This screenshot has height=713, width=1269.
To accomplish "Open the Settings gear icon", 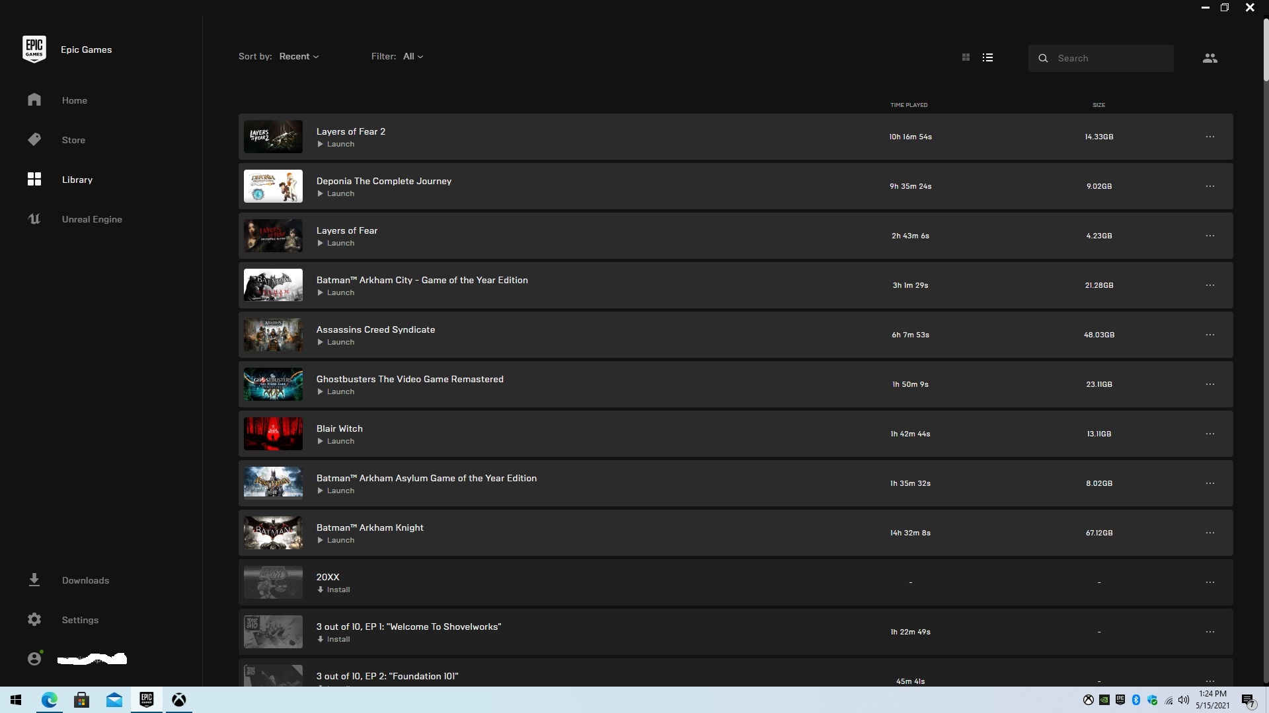I will (x=33, y=620).
